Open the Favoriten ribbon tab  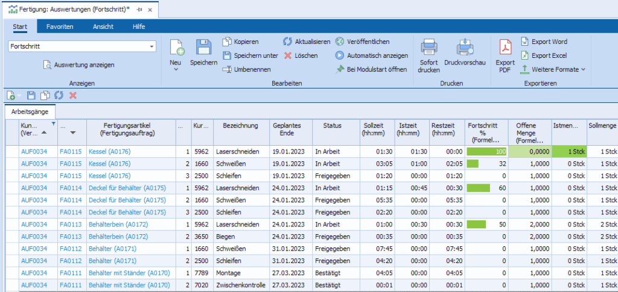(60, 26)
